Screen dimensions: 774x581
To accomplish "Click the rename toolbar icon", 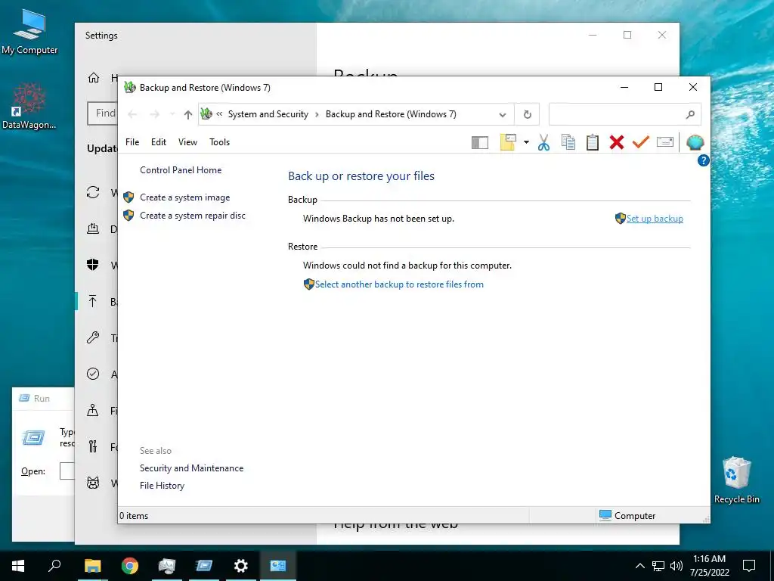I will pyautogui.click(x=665, y=142).
